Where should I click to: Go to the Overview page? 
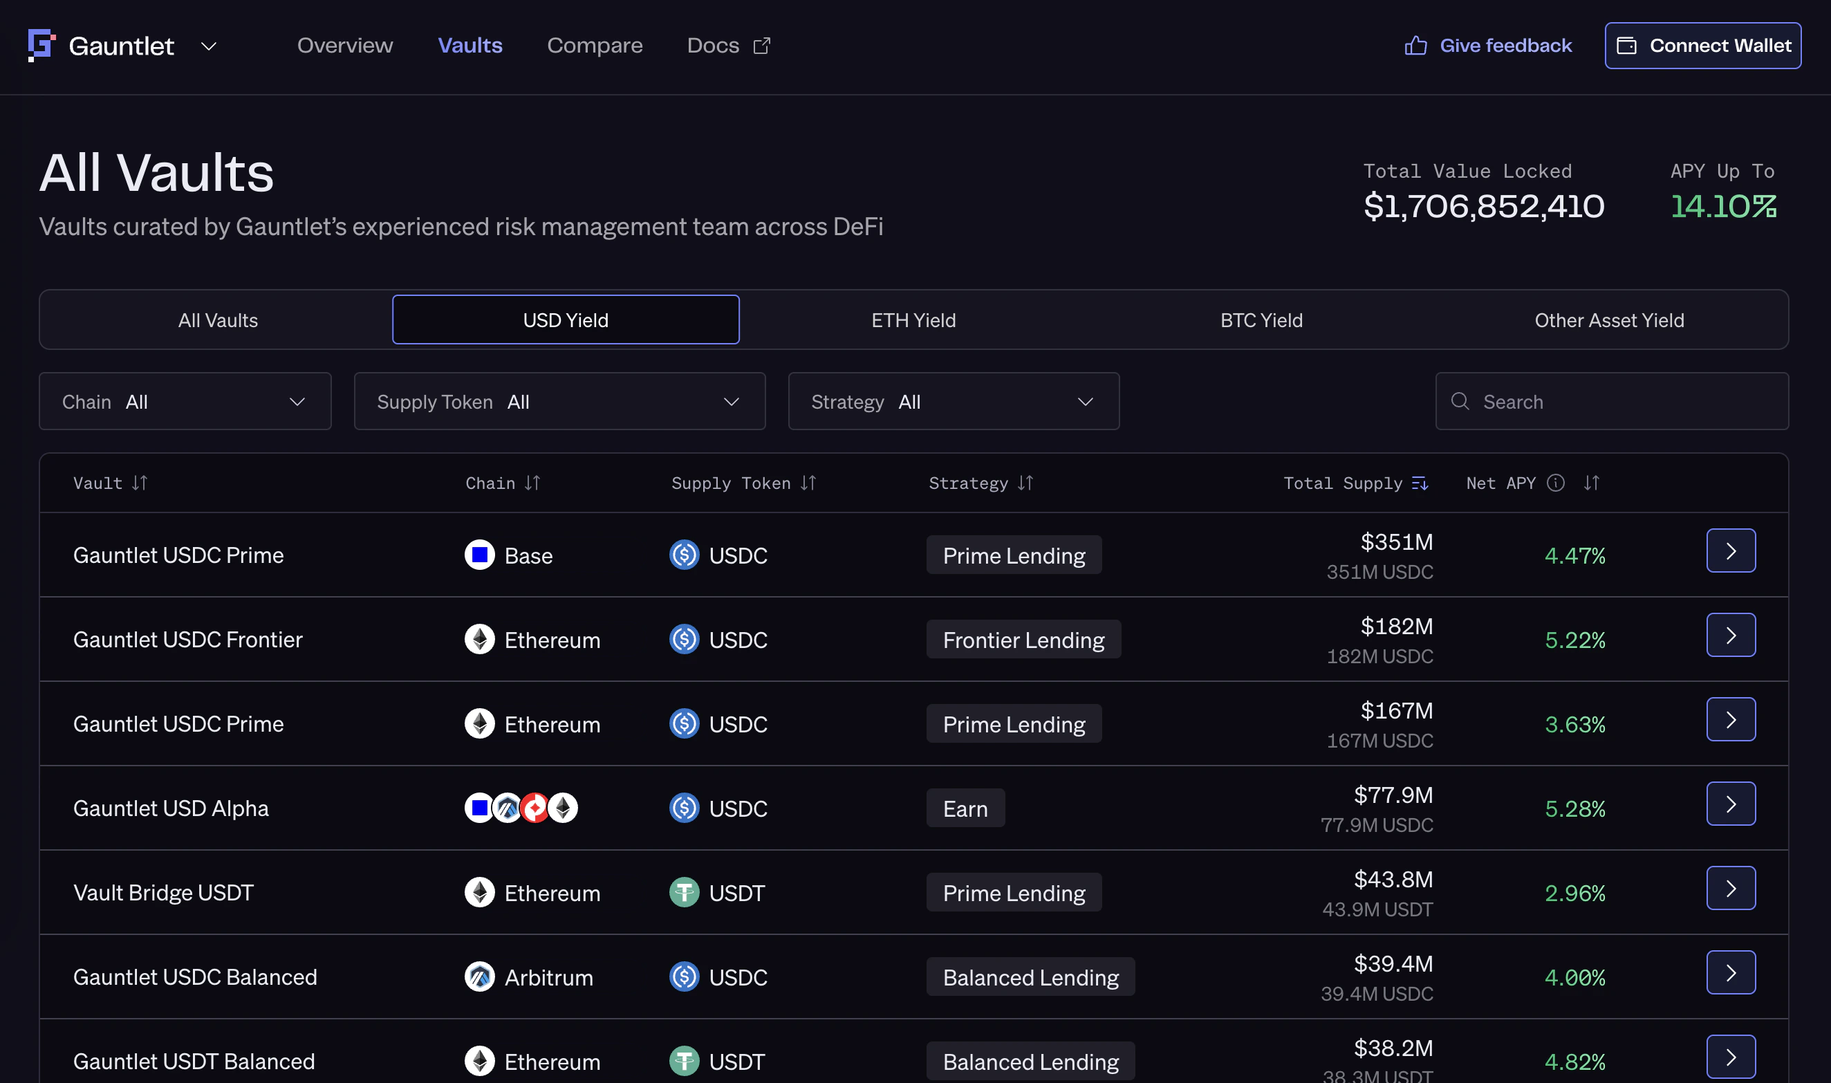(x=345, y=45)
